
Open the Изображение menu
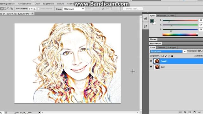[x=24, y=4]
